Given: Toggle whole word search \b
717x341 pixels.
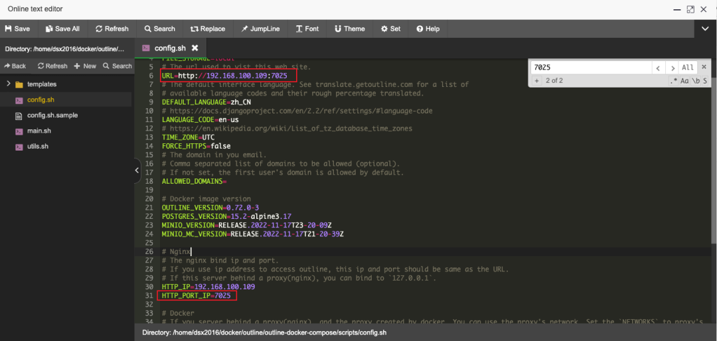Looking at the screenshot, I should pyautogui.click(x=695, y=80).
